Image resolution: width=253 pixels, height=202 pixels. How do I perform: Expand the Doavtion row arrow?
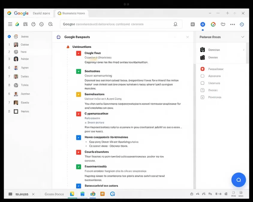tap(244, 50)
